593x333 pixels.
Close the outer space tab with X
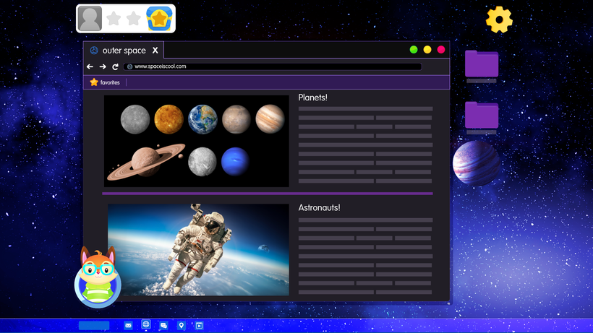coord(155,51)
